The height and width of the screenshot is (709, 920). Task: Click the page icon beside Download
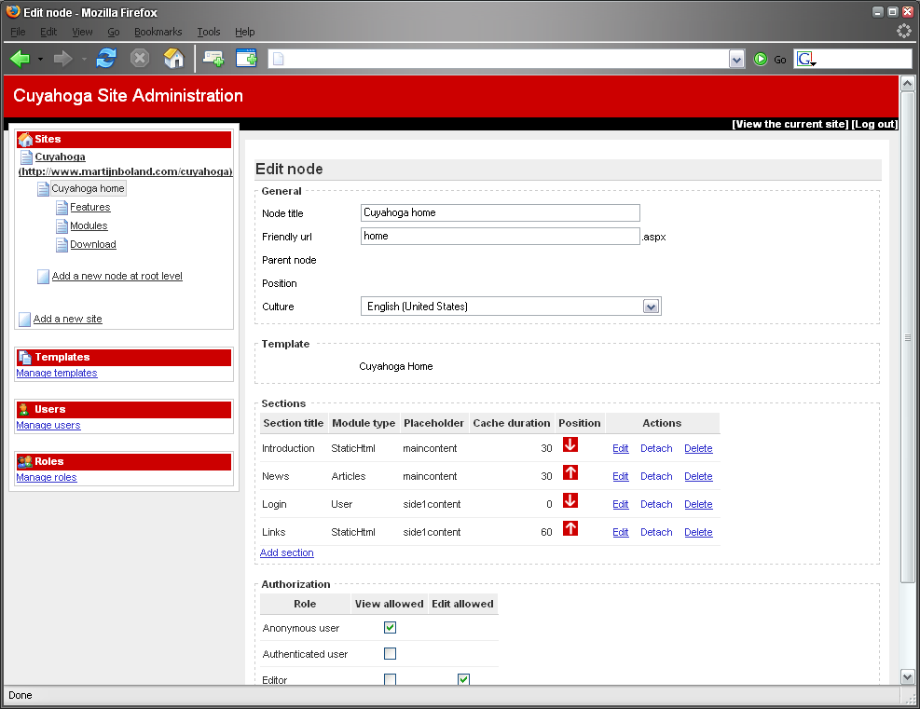(62, 245)
